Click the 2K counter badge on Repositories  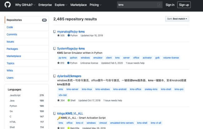(44, 20)
